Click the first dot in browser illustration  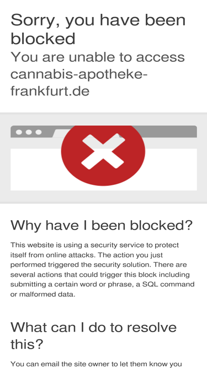click(x=19, y=132)
